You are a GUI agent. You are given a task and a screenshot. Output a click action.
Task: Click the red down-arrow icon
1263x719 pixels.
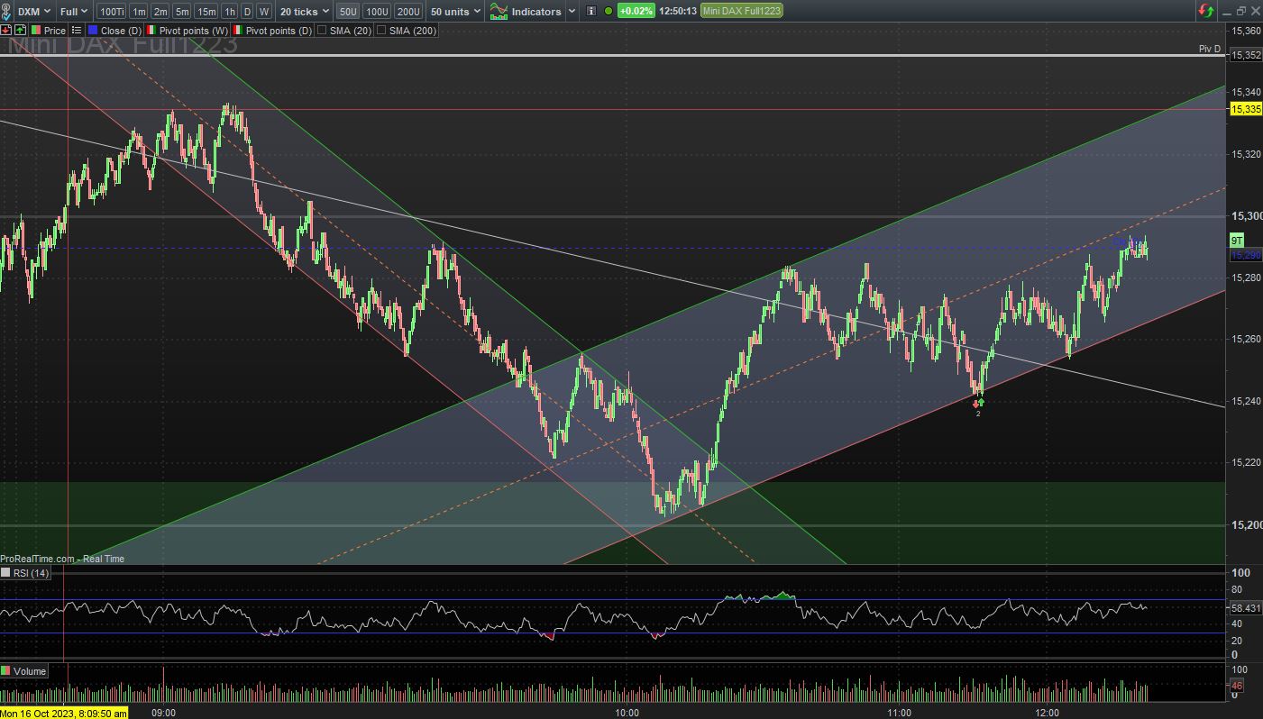click(6, 31)
